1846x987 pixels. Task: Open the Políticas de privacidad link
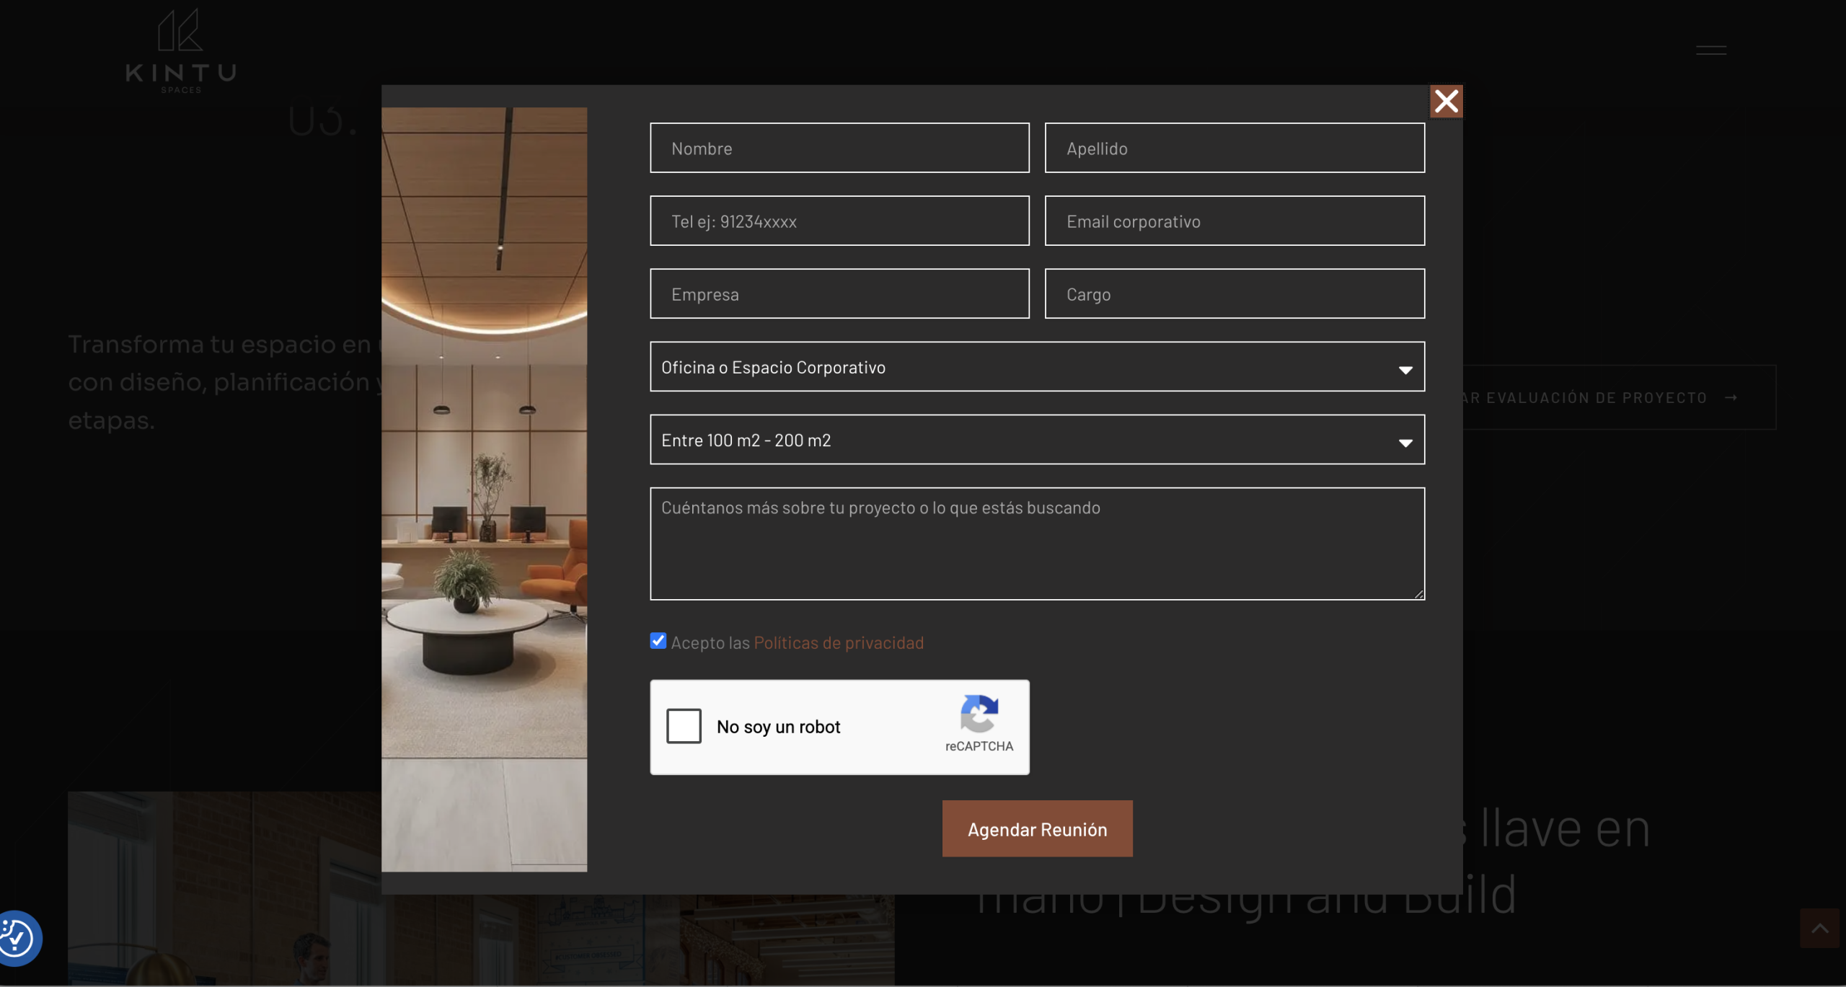tap(839, 642)
